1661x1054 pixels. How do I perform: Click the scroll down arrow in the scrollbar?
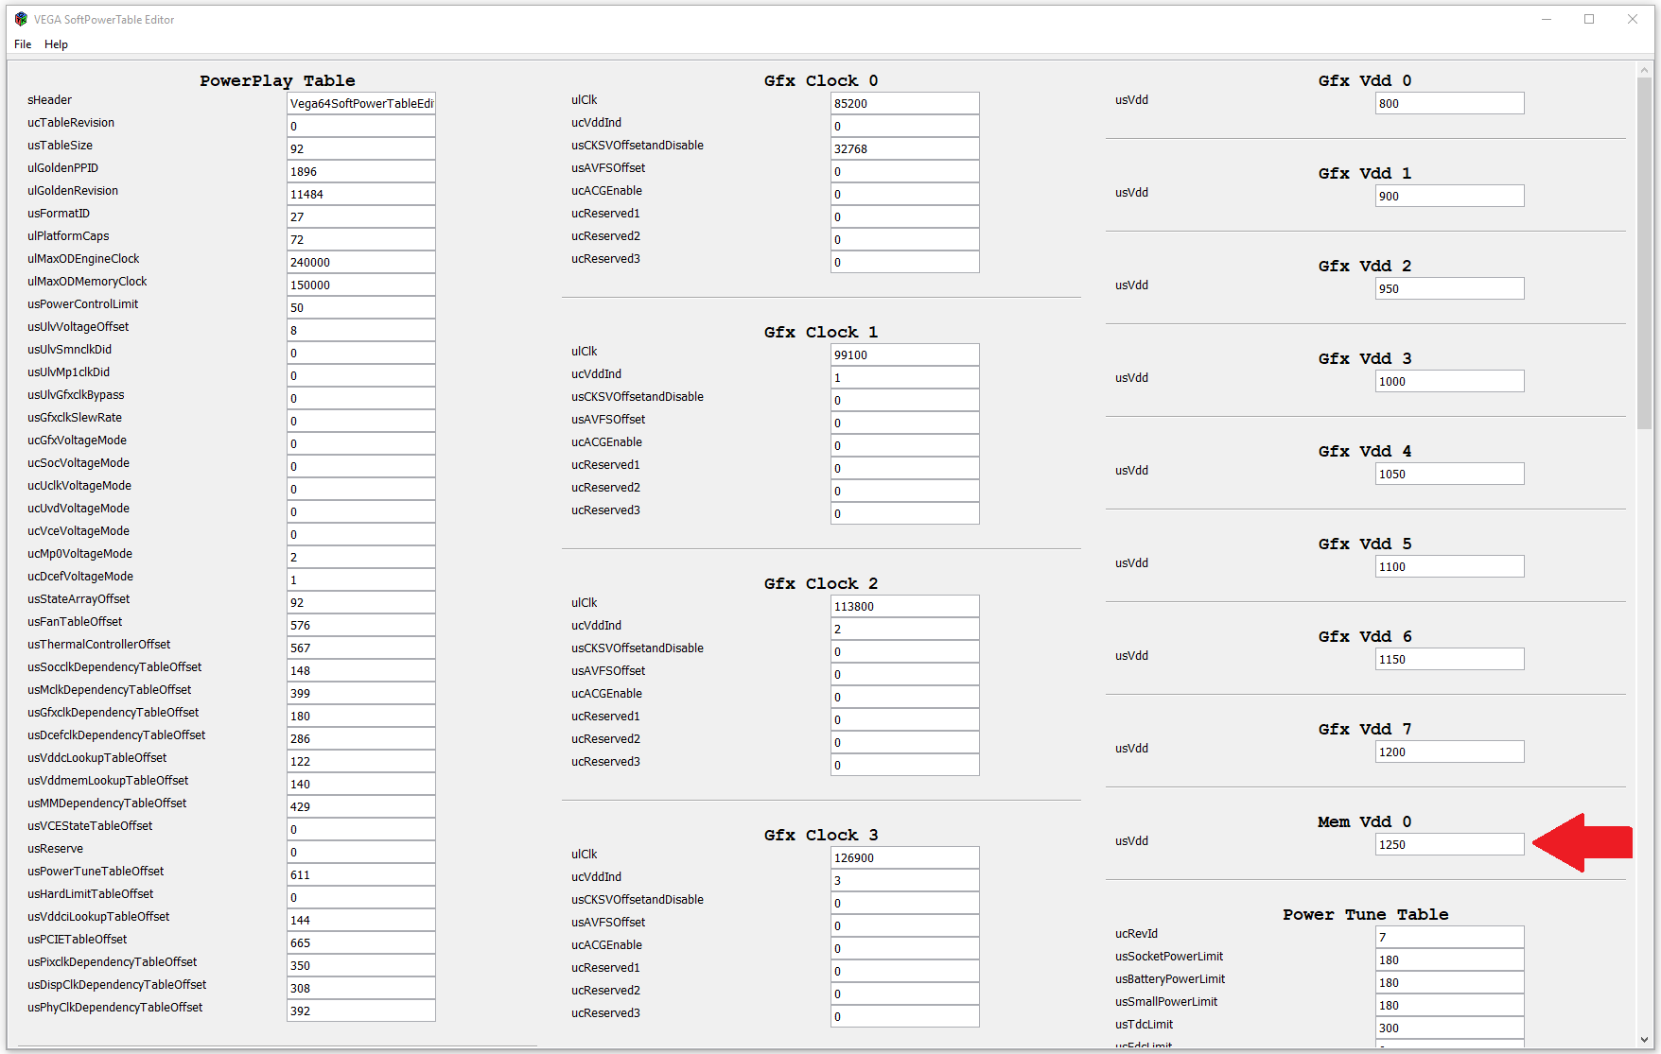pos(1645,1040)
